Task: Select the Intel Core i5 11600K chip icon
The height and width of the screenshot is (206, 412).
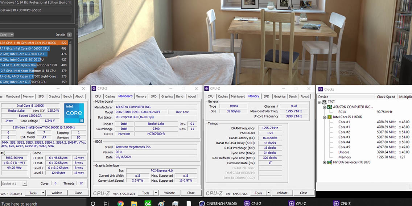Action: coord(330,117)
